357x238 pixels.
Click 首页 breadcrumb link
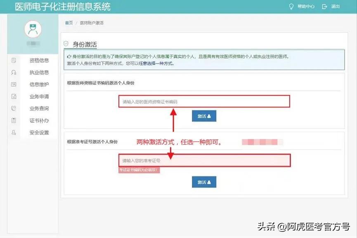pyautogui.click(x=69, y=23)
